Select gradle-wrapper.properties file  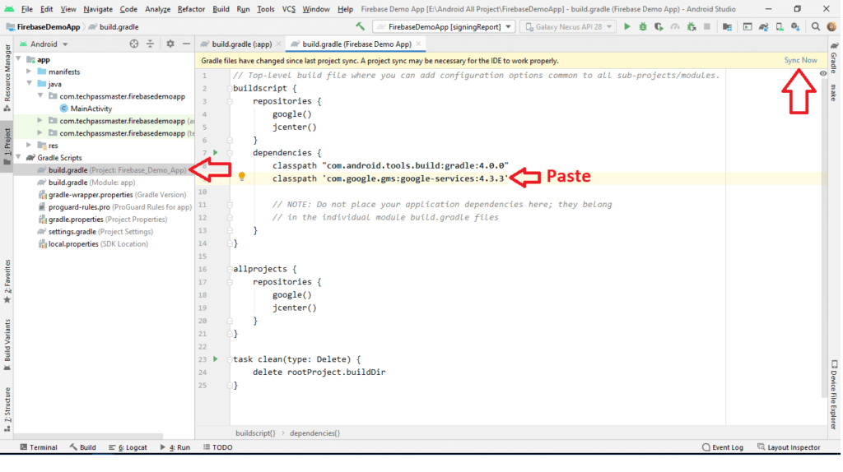(x=112, y=194)
